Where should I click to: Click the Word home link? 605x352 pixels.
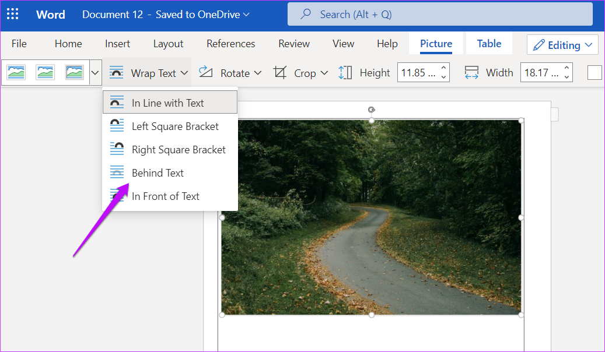pos(50,14)
